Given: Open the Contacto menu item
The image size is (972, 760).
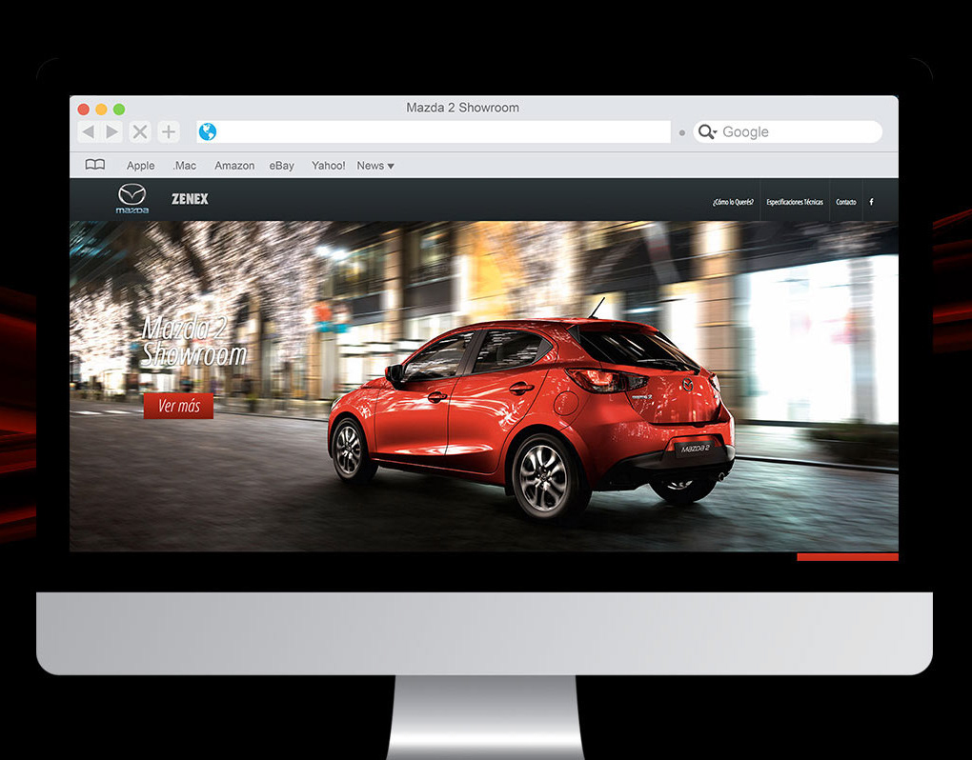Looking at the screenshot, I should [x=845, y=202].
